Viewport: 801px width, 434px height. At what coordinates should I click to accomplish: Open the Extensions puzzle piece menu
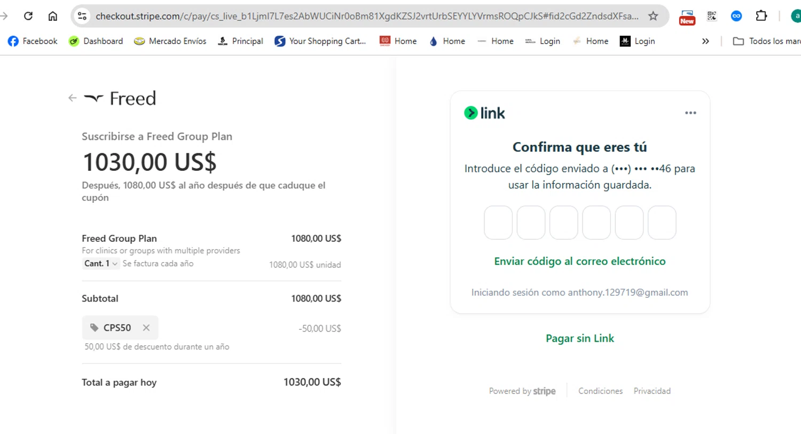pyautogui.click(x=761, y=16)
